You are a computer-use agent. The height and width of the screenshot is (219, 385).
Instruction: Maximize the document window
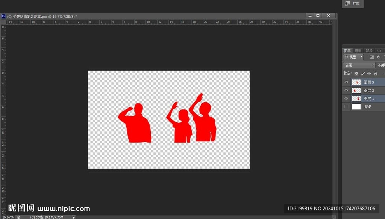click(318, 15)
